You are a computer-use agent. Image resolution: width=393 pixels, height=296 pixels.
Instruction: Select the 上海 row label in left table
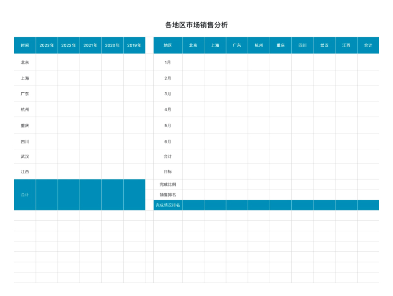(x=25, y=78)
